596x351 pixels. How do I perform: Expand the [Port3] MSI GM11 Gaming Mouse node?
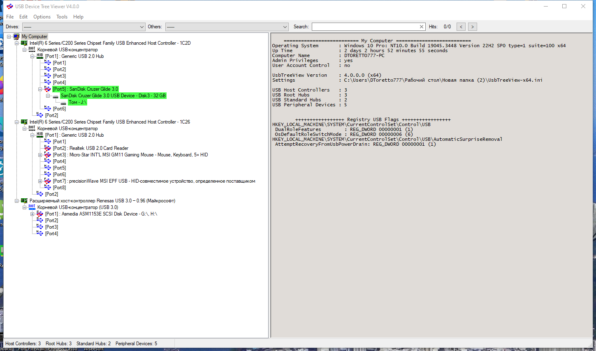click(40, 155)
